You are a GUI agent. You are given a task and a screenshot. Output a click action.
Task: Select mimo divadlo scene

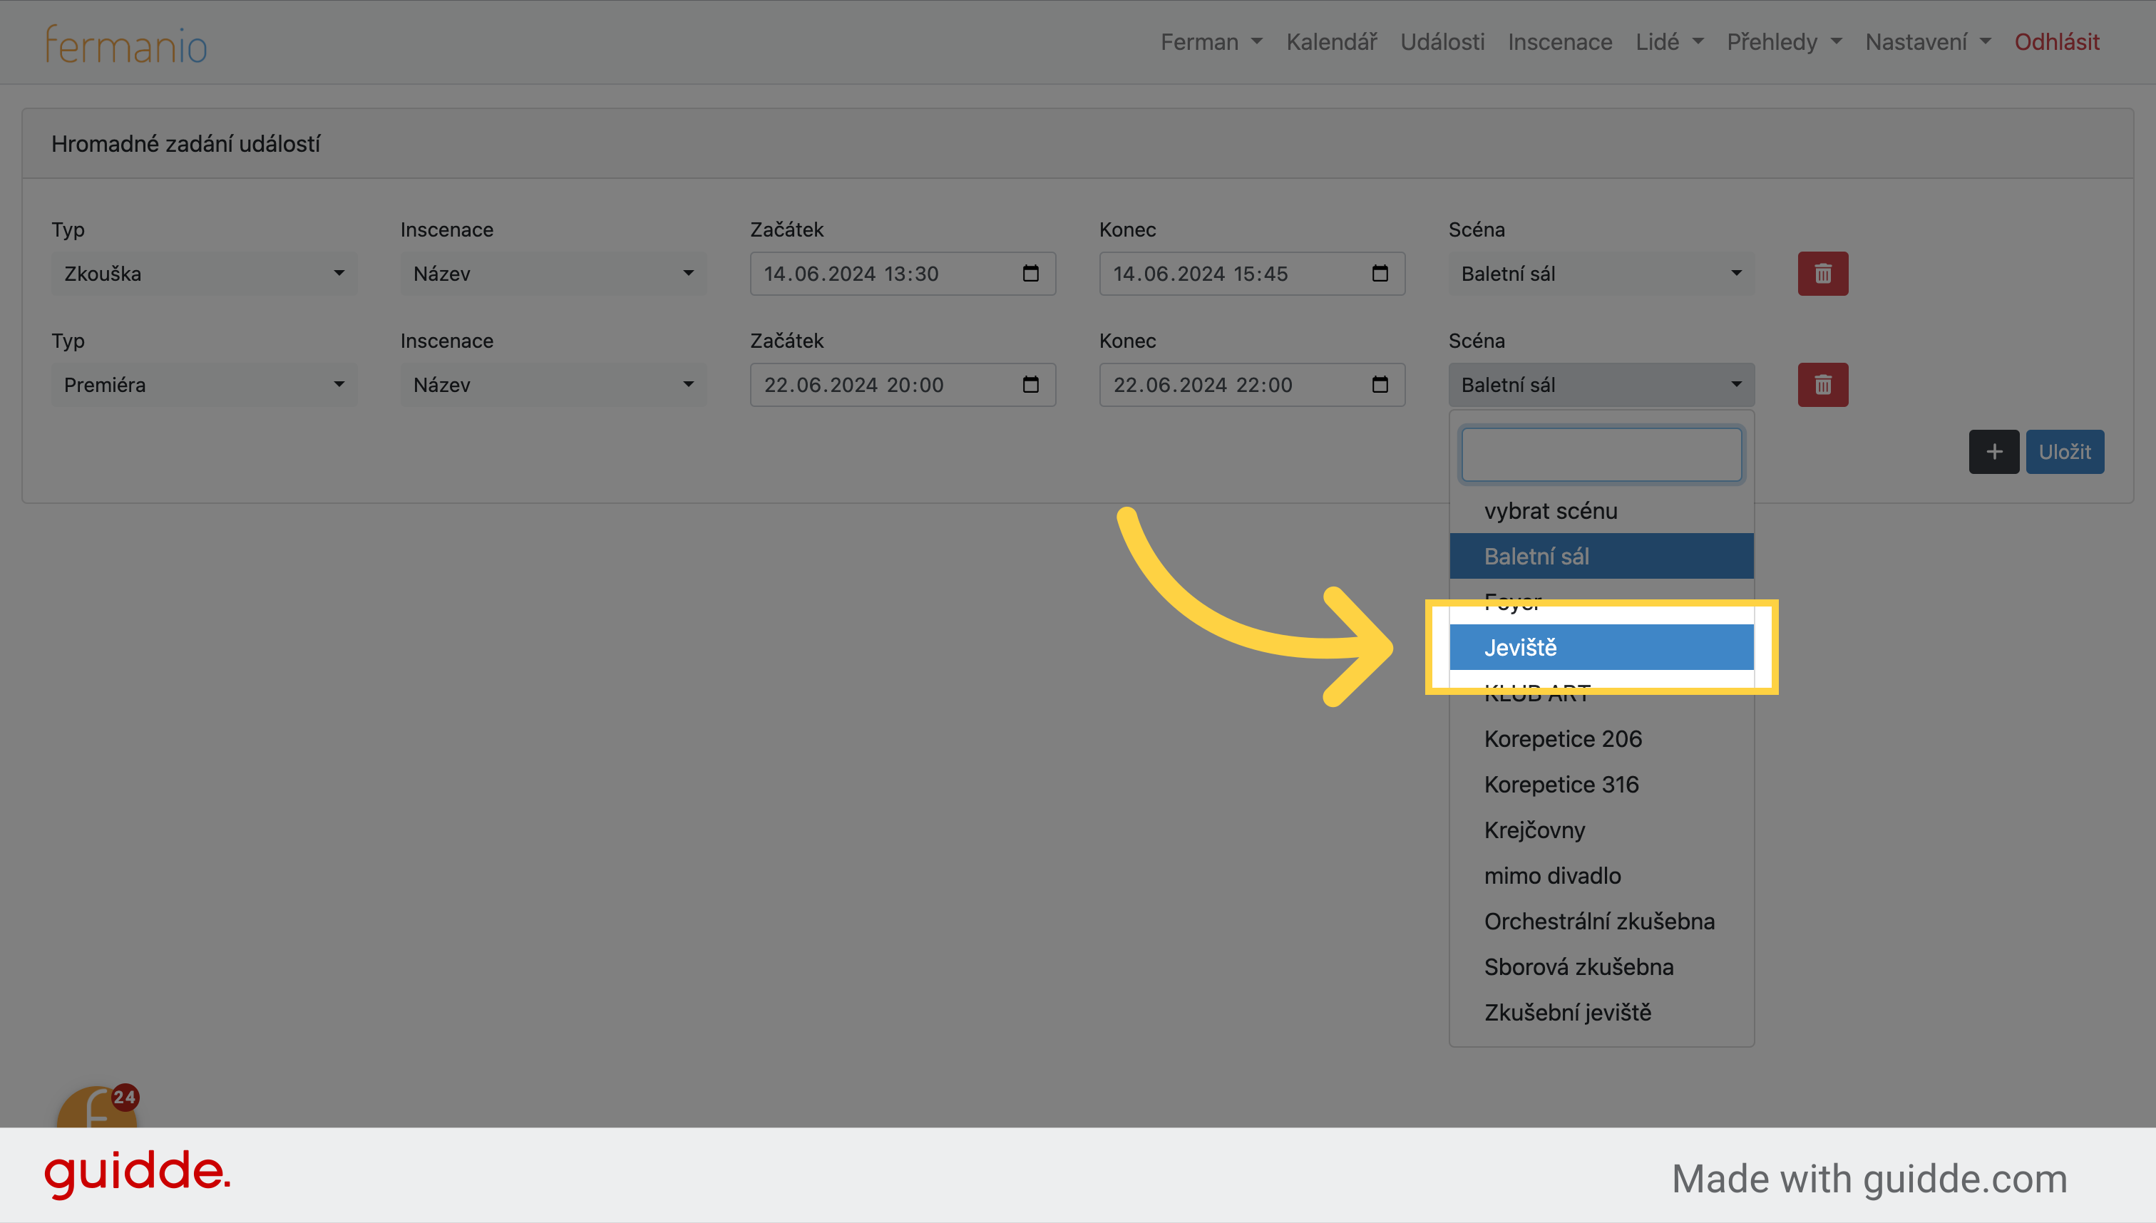pos(1601,876)
